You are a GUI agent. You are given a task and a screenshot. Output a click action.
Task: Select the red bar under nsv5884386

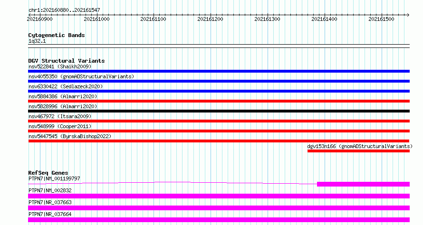(219, 101)
